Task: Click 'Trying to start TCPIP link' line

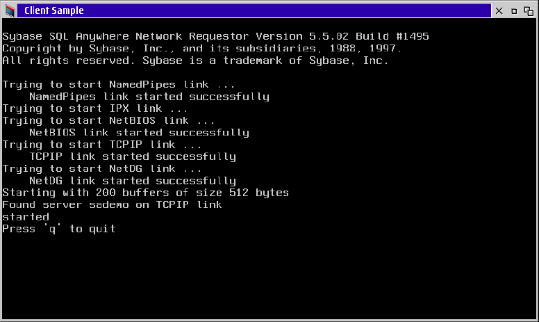Action: click(101, 145)
